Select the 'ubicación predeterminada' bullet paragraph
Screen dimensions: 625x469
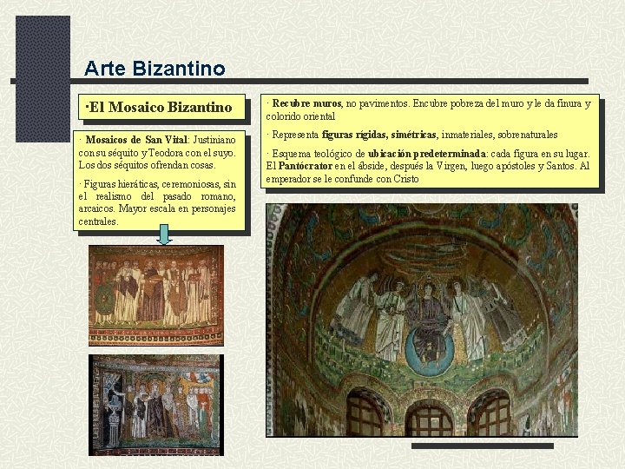point(428,166)
